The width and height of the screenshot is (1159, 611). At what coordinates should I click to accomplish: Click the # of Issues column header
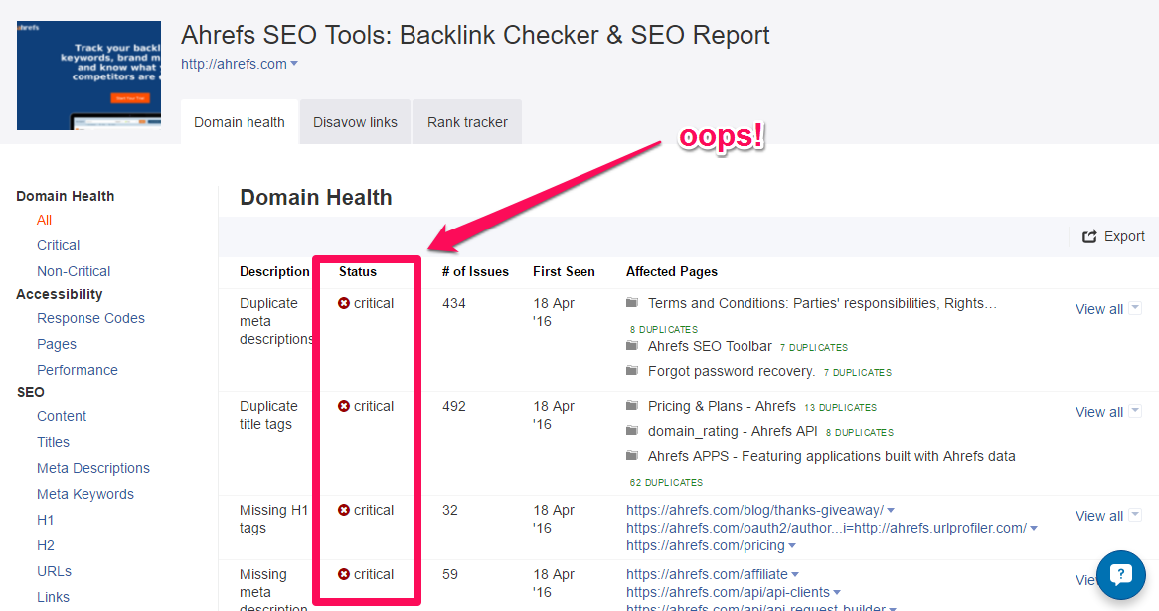coord(475,271)
